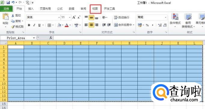Click the 合并后居中 merge button
Image resolution: width=205 pixels, height=109 pixels.
(124, 25)
